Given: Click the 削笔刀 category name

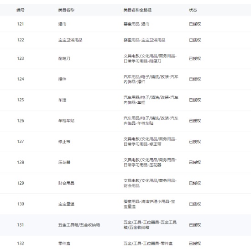Looking at the screenshot, I should [64, 58].
